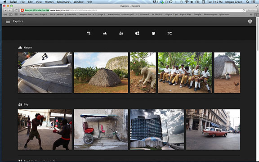
Task: Click the page vertical scrollbar
Action: click(x=257, y=89)
